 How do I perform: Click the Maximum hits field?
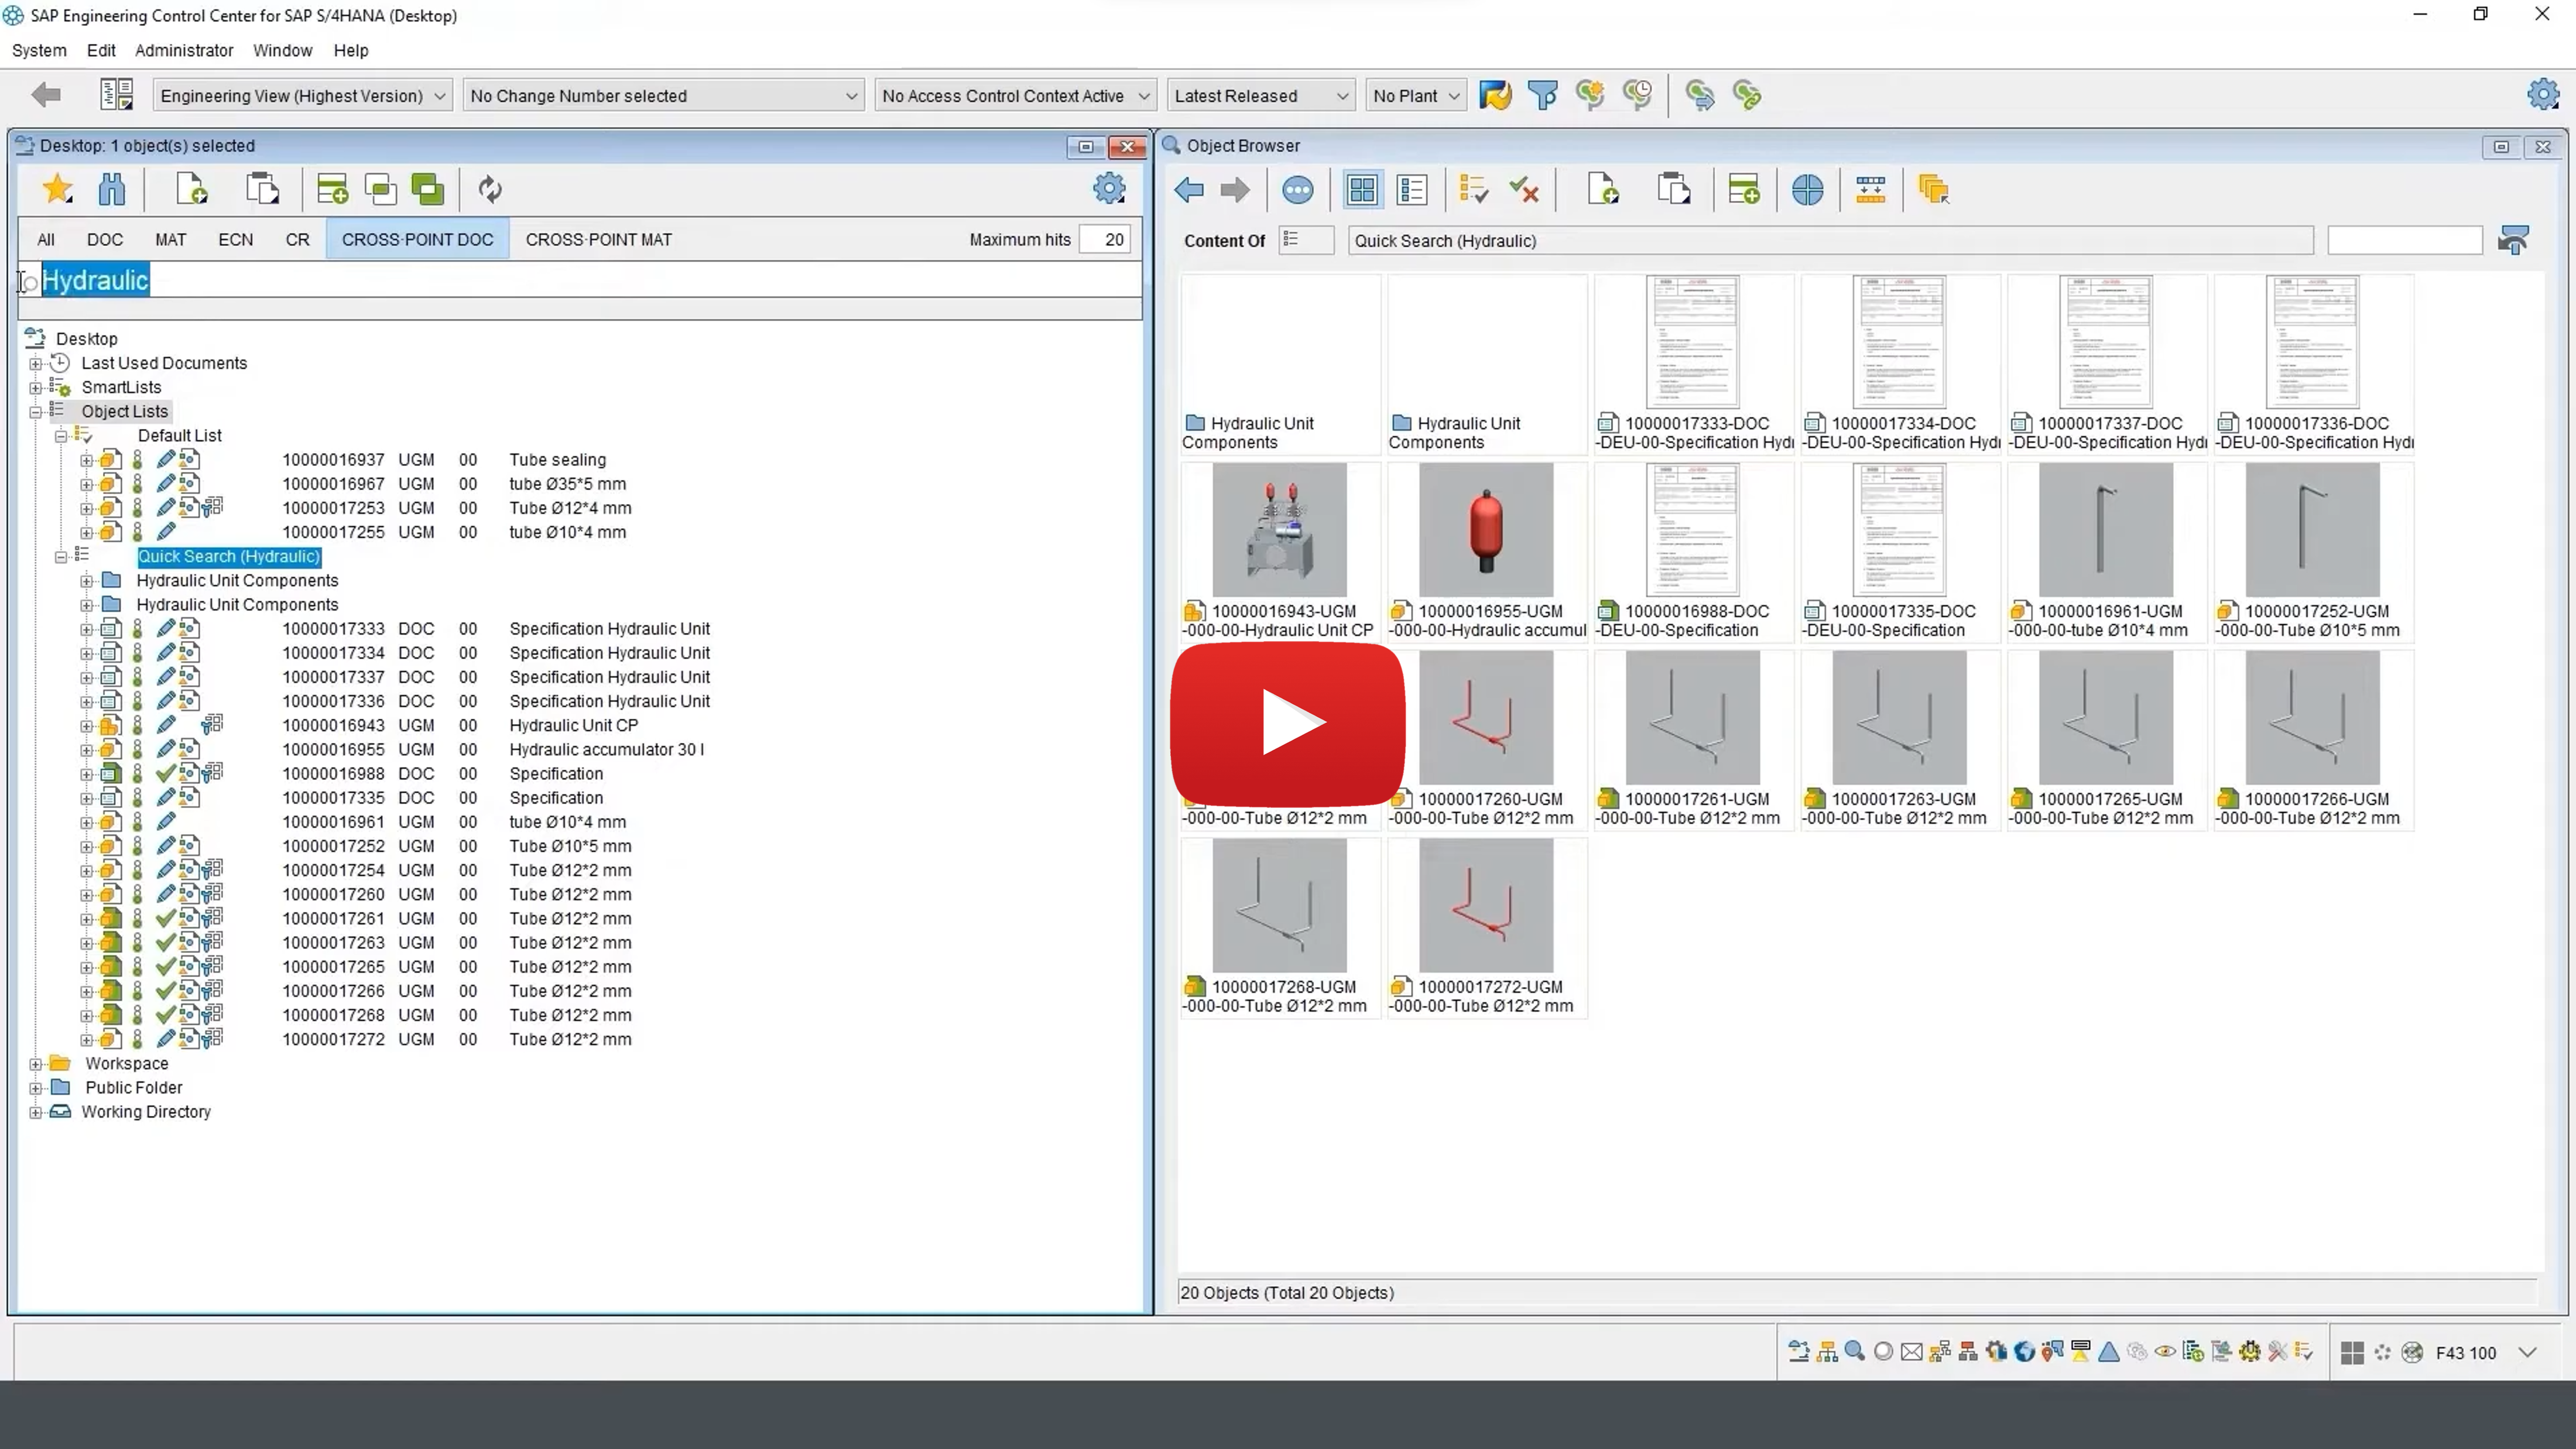[x=1105, y=239]
